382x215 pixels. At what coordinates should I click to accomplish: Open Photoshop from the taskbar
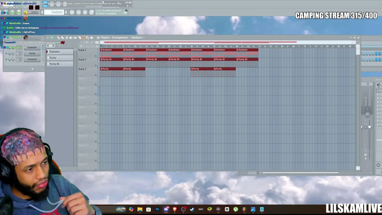(x=157, y=209)
